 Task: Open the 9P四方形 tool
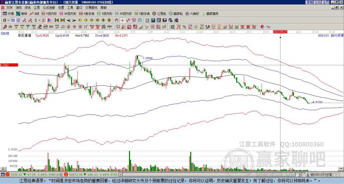click(68, 13)
